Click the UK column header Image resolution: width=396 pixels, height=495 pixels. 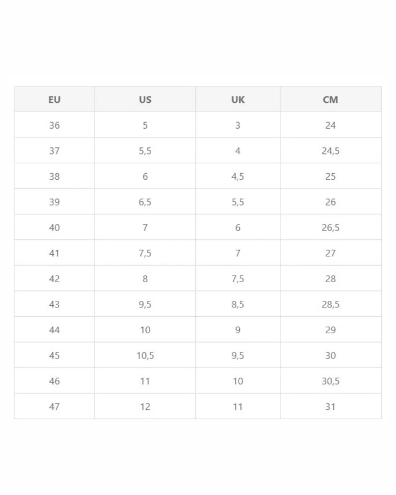click(x=238, y=100)
